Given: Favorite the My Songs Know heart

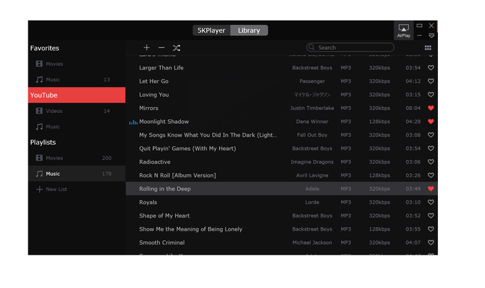Looking at the screenshot, I should 430,135.
